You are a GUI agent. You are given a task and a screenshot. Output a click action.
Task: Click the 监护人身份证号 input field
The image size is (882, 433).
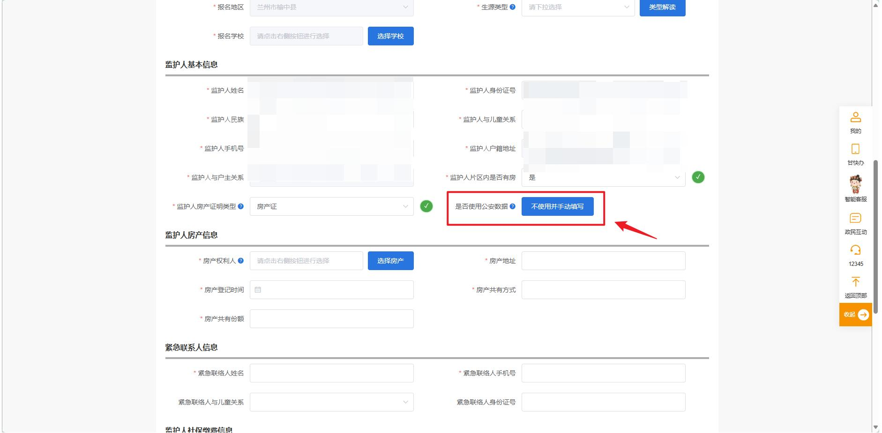point(604,90)
